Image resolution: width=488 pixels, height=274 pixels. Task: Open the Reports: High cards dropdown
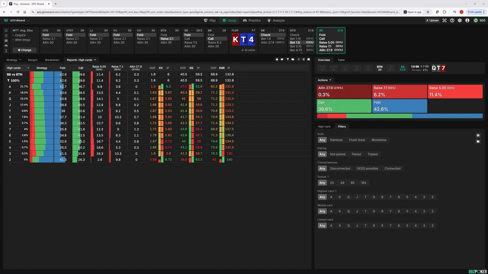[81, 60]
